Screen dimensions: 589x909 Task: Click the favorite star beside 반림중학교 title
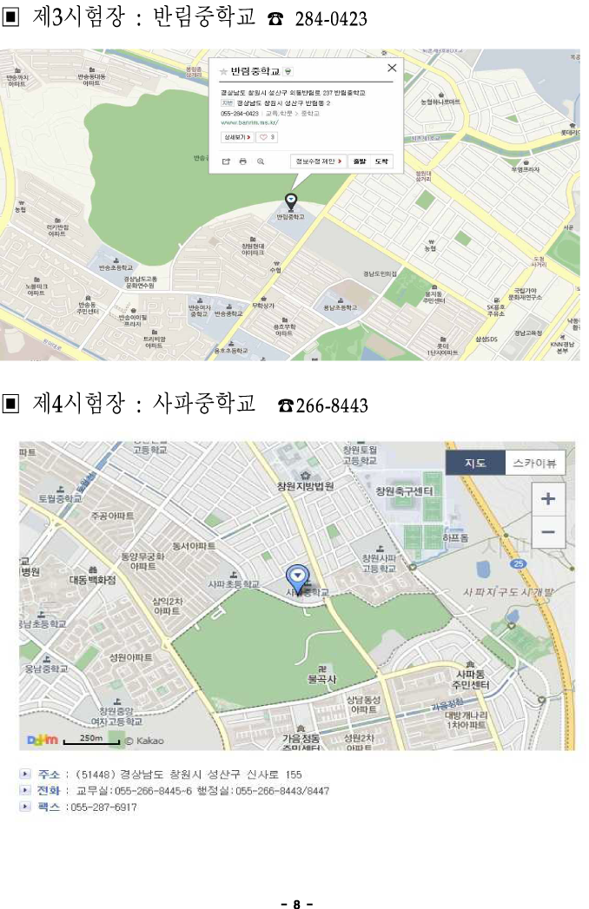223,72
